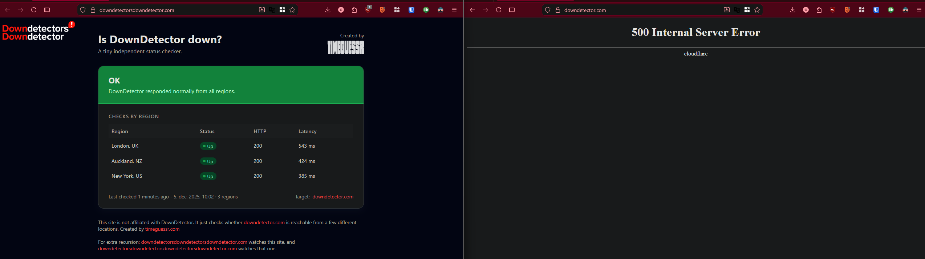Open Bitwarden extension in right browser toolbar
Screen dimensions: 925x259
876,10
